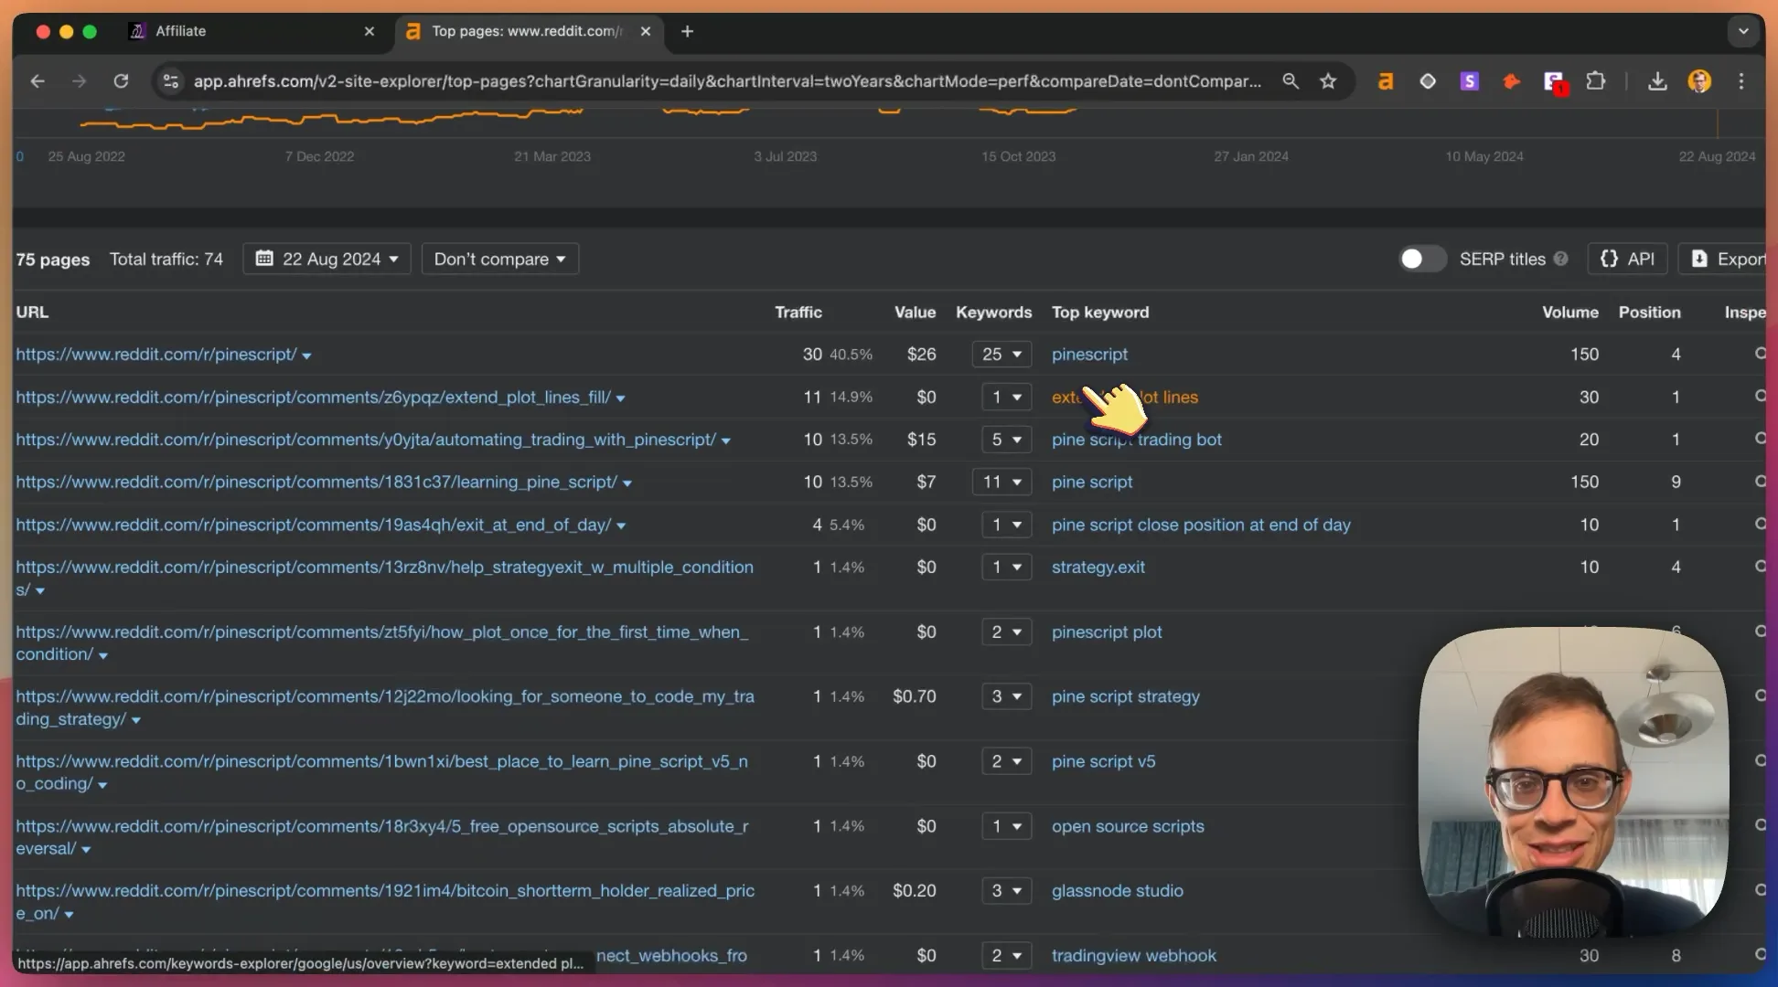Open the strategy.exit keyword link
The width and height of the screenshot is (1778, 987).
tap(1098, 567)
